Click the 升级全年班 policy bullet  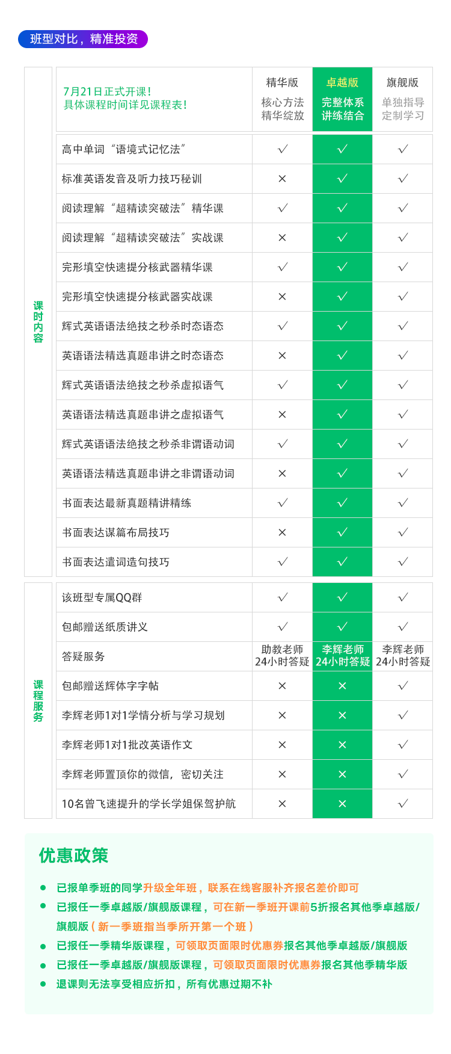point(207,888)
